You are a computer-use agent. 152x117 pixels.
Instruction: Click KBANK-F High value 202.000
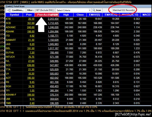coord(69,95)
